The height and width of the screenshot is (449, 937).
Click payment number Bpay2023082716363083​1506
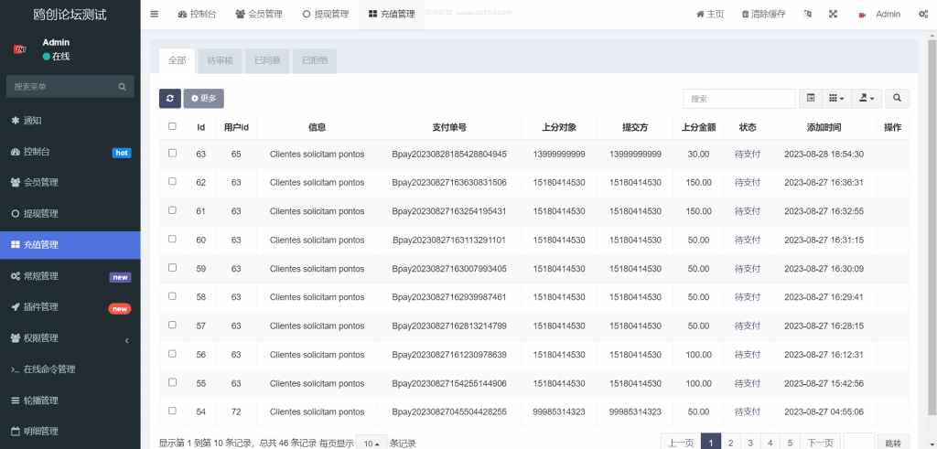pos(449,183)
